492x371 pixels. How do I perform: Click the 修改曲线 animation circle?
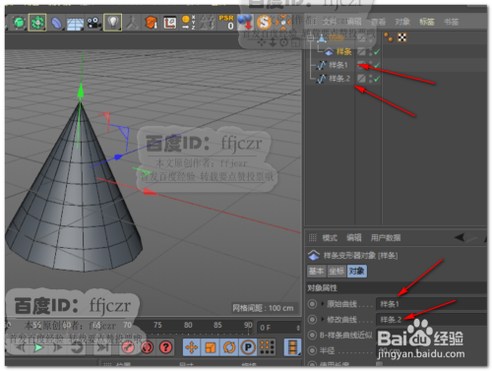(312, 319)
